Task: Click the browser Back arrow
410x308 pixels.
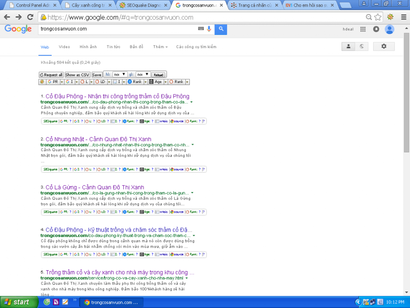Action: tap(7, 17)
